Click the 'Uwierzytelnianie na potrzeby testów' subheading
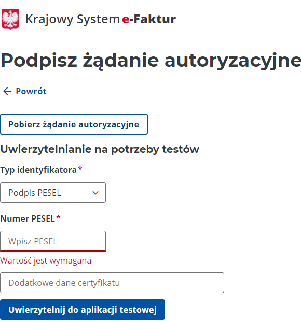 pyautogui.click(x=100, y=150)
